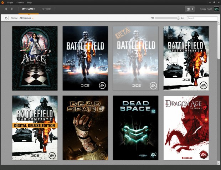Refresh the games list
This screenshot has width=221, height=170.
pos(6,18)
